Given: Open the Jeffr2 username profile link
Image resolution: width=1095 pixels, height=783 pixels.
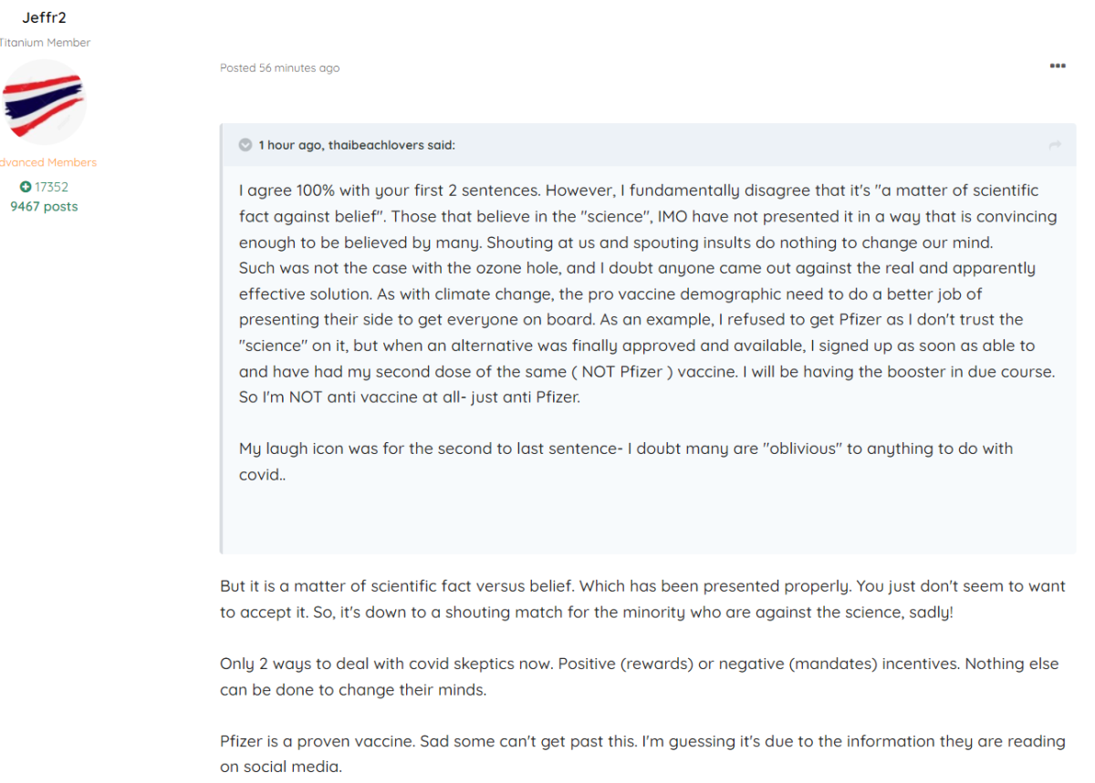Looking at the screenshot, I should pyautogui.click(x=44, y=18).
